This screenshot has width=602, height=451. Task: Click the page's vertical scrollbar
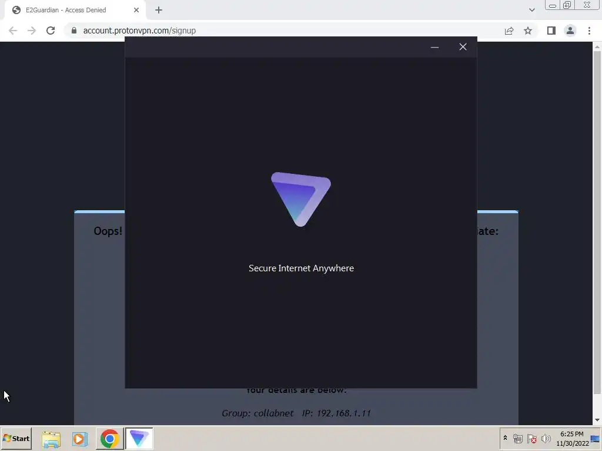click(597, 223)
